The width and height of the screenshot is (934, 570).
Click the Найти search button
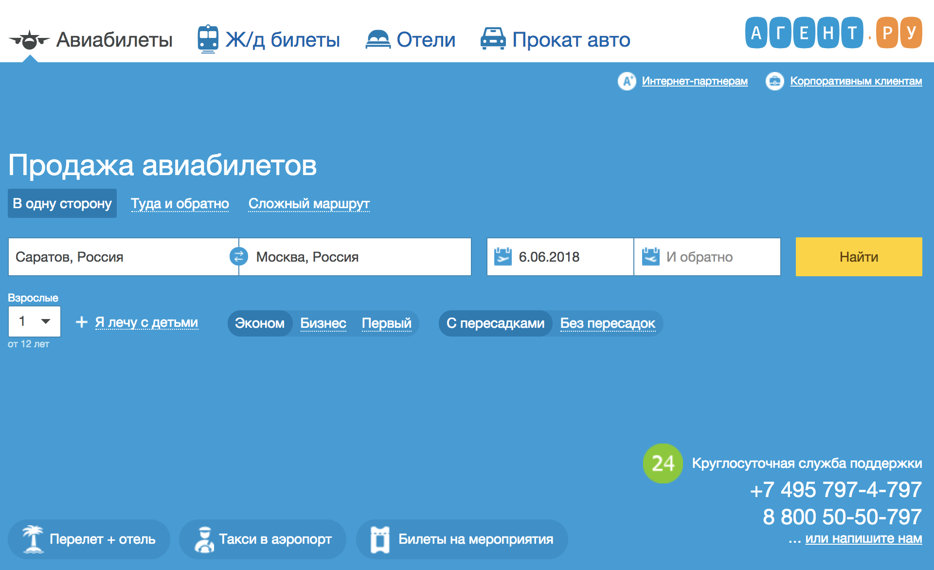859,257
